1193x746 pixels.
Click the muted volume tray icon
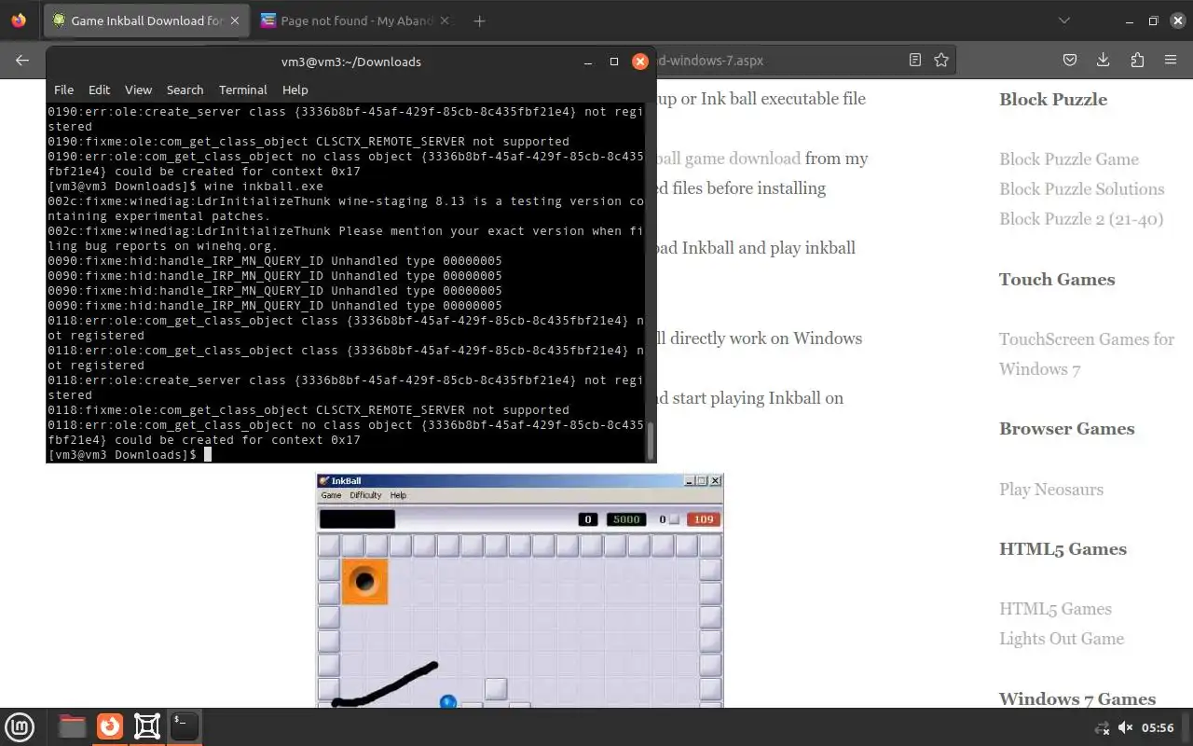[x=1125, y=727]
